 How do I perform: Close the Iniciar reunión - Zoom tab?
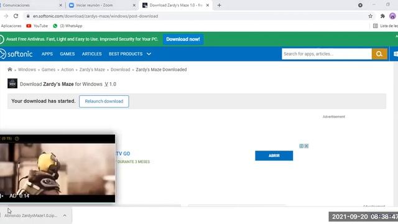[x=134, y=5]
